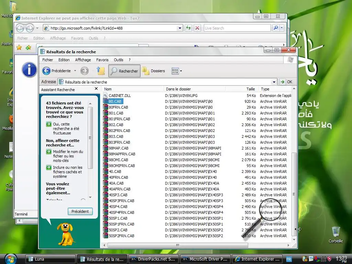The width and height of the screenshot is (352, 264).
Task: Select the 50SP2FRN.CAB archive icon
Action: (x=106, y=235)
